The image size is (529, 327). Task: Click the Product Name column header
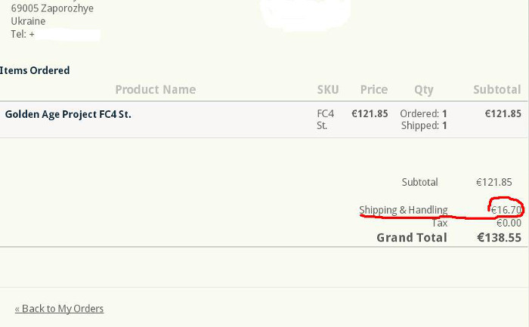155,89
